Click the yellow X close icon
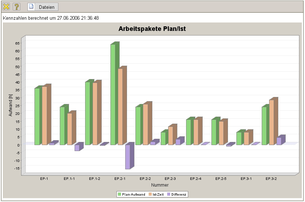 click(6, 7)
